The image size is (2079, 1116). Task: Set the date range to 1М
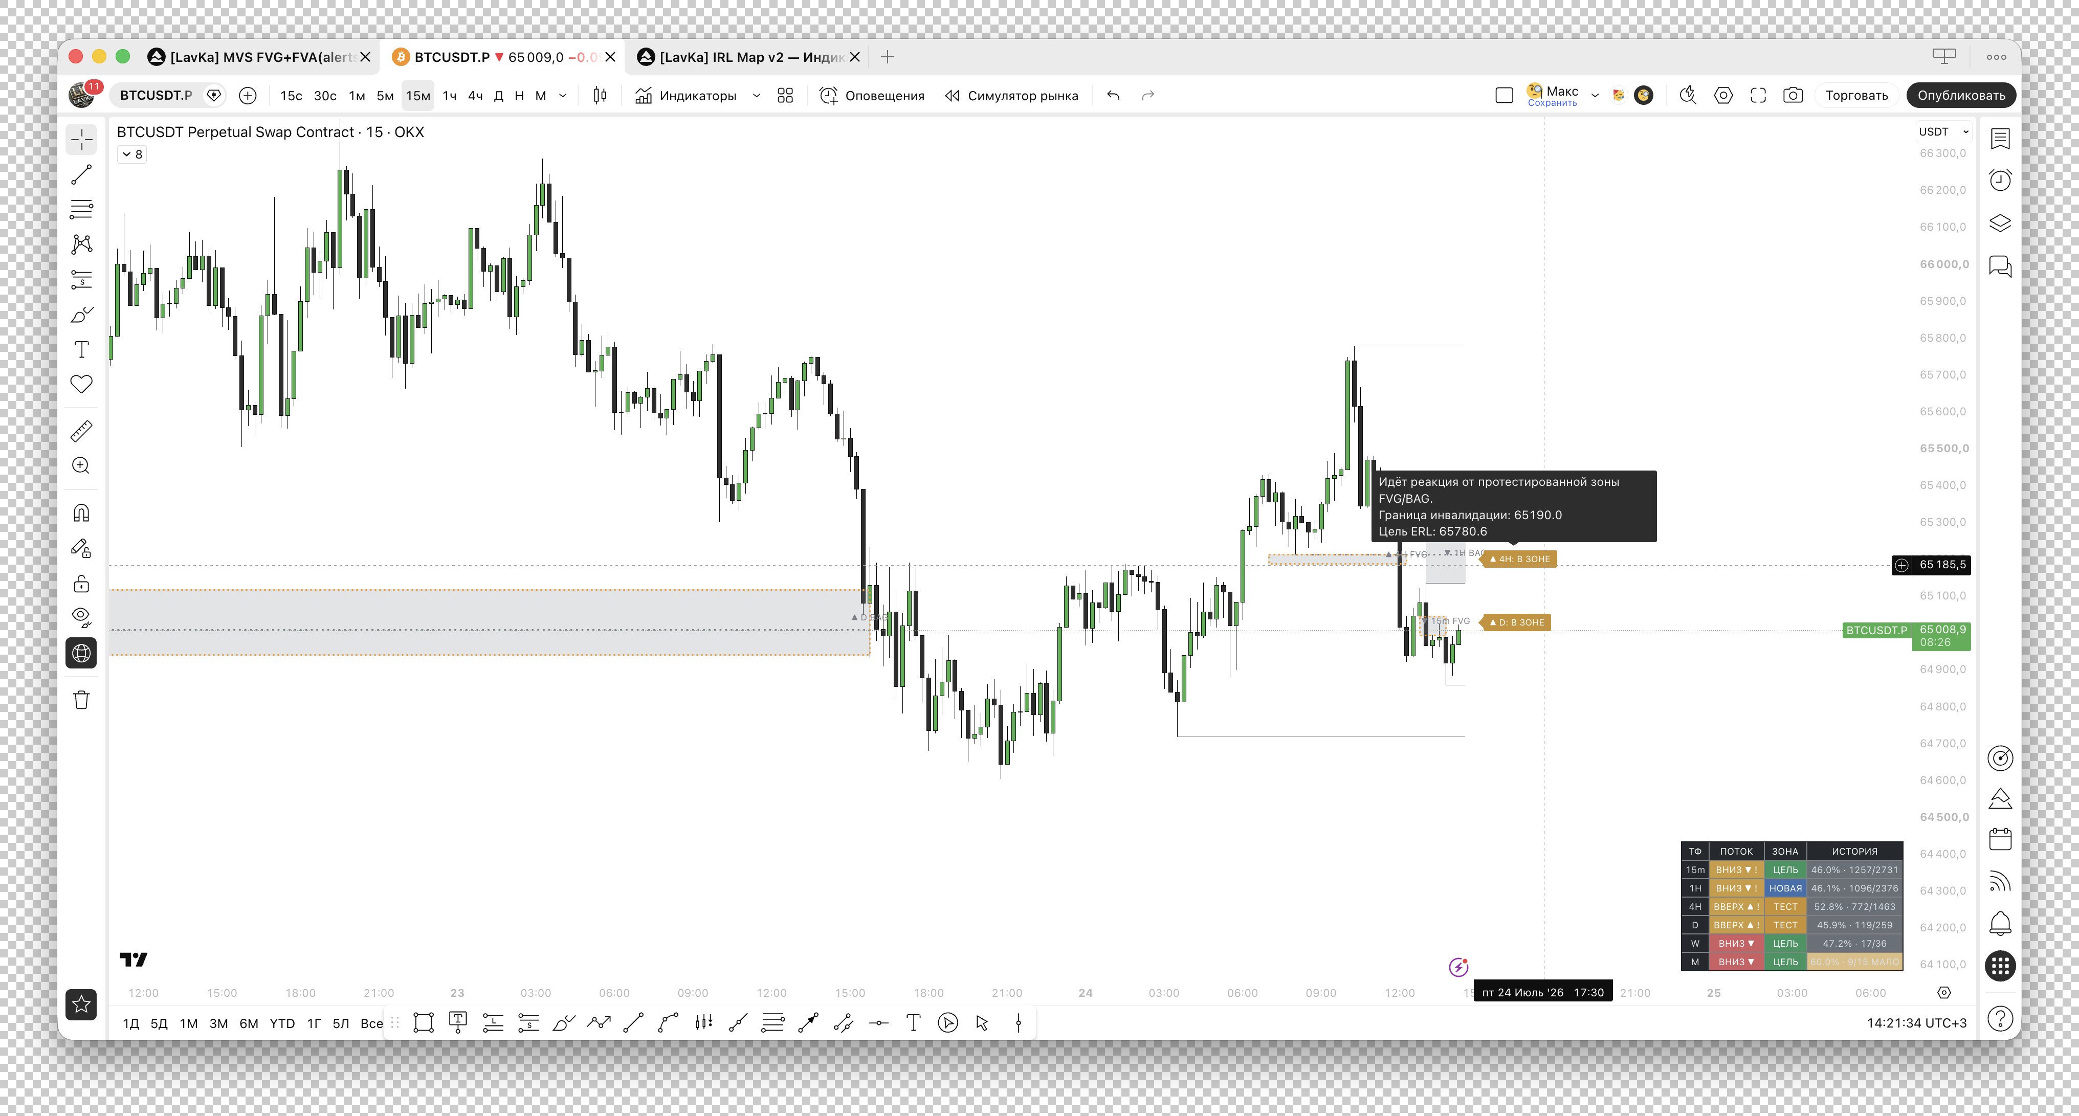(x=189, y=1023)
